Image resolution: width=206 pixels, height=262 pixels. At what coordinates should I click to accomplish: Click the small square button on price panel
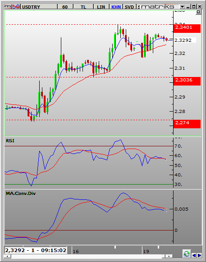(198, 12)
